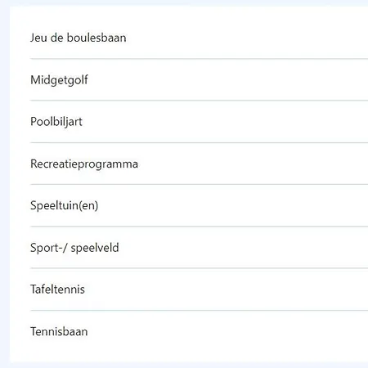Click the Poolbiljart entry
Image resolution: width=368 pixels, height=368 pixels.
click(199, 122)
